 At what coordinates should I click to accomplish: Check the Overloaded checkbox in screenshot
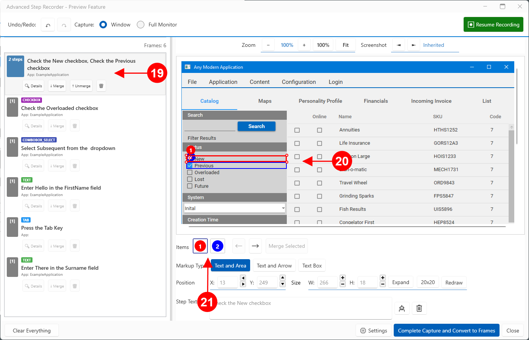pyautogui.click(x=190, y=173)
